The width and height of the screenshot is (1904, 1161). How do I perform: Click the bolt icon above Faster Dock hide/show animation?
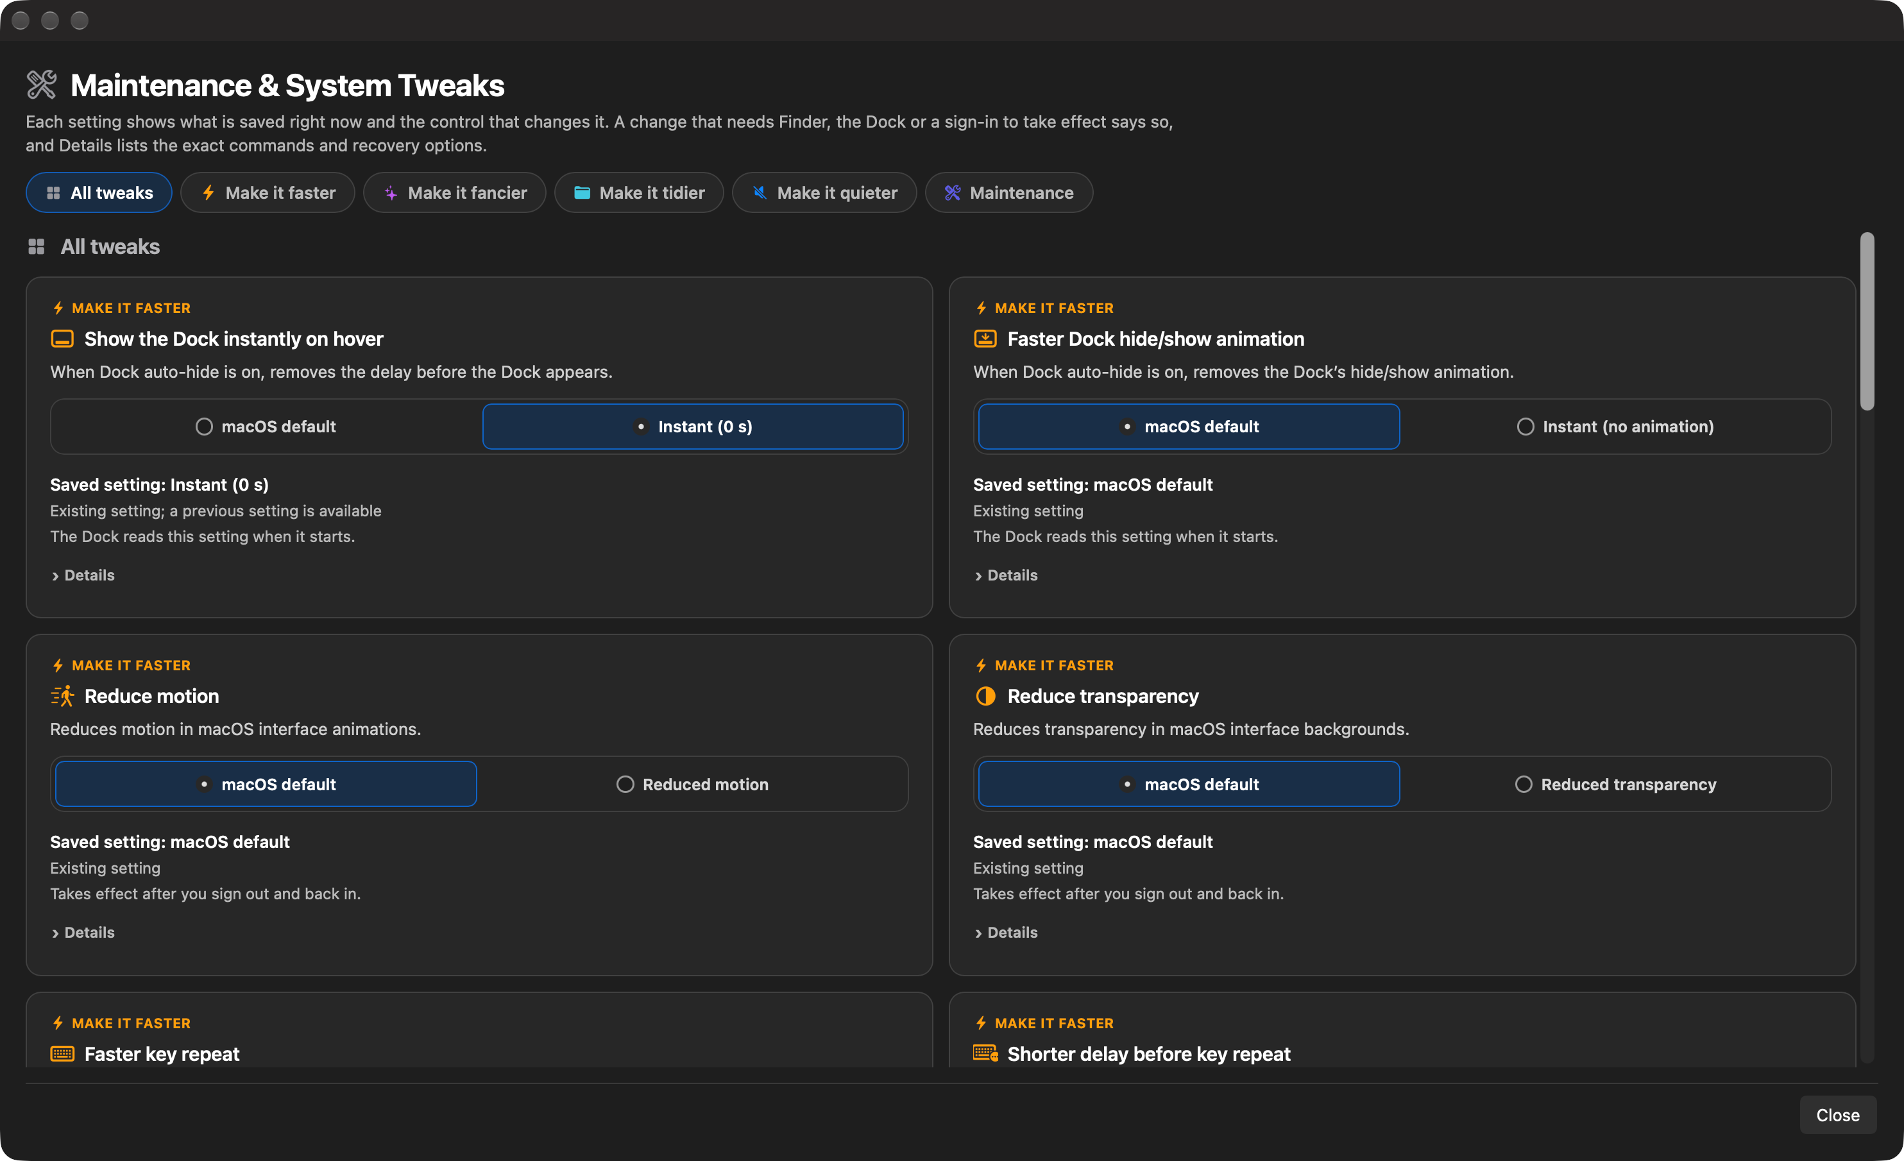click(x=982, y=308)
